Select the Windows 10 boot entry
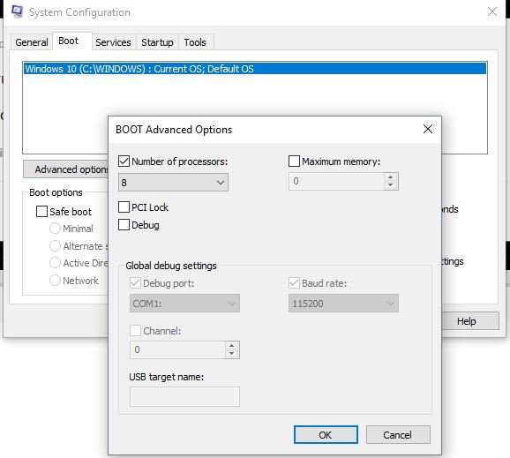510x458 pixels. 255,69
